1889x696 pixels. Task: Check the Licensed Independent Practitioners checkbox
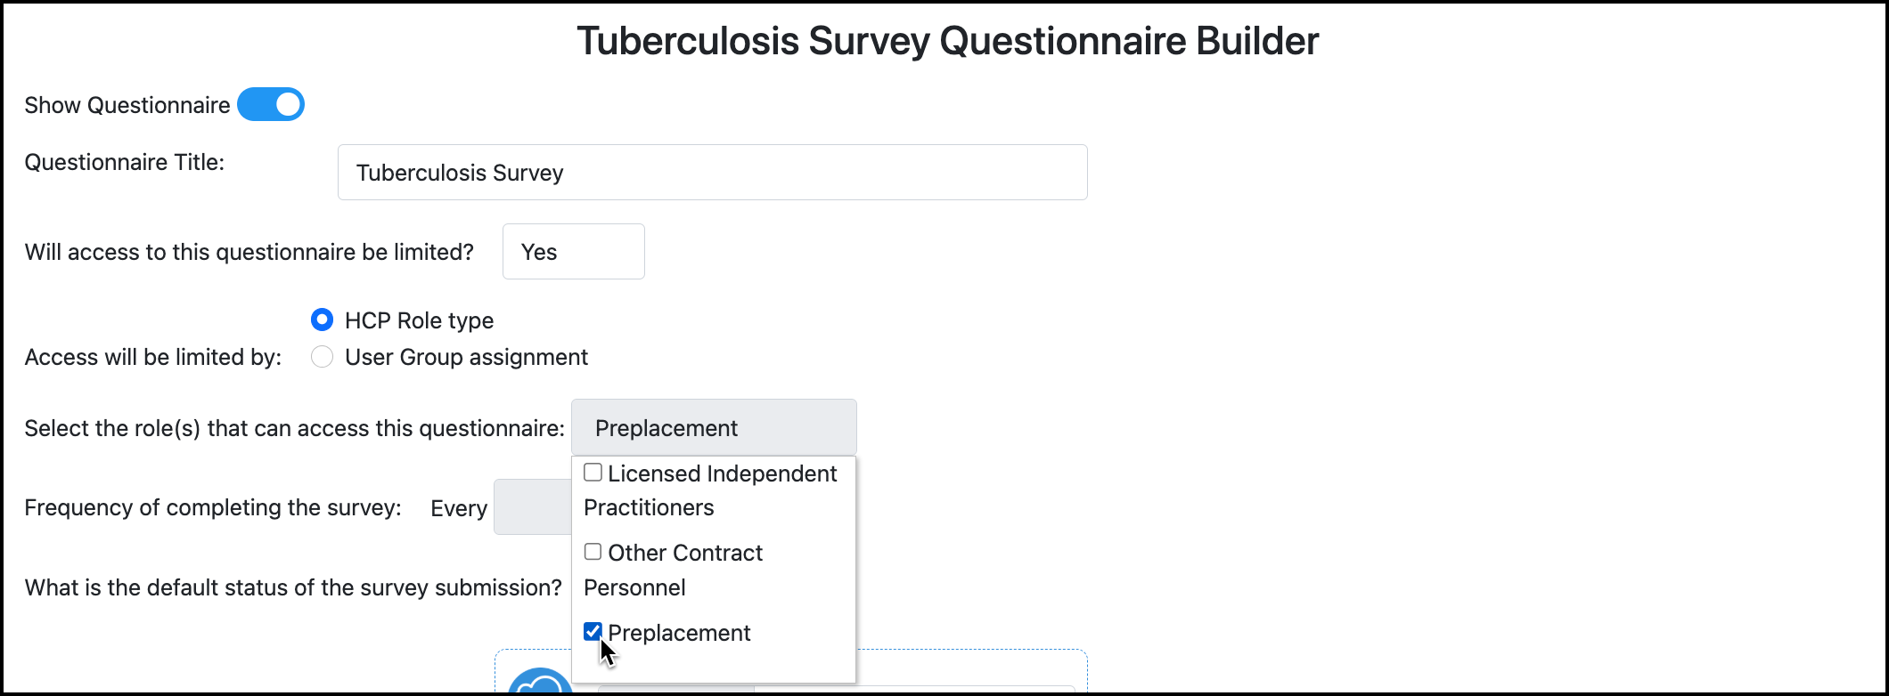click(x=593, y=472)
